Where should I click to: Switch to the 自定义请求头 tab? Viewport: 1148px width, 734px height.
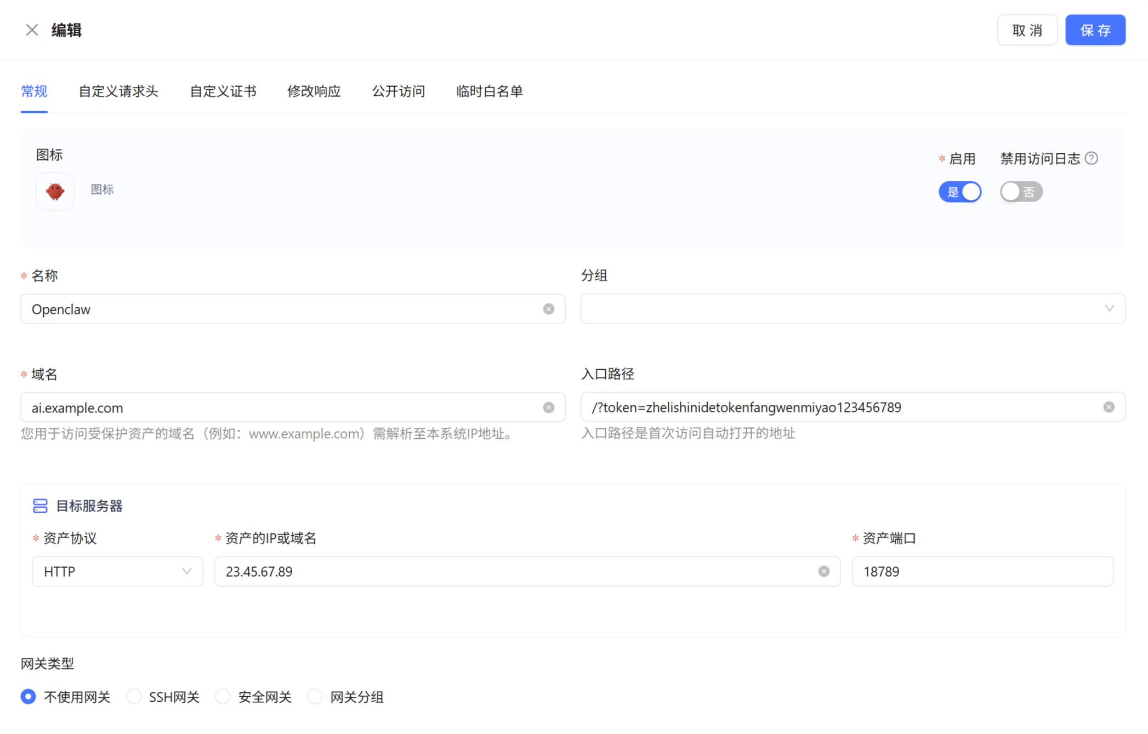118,91
